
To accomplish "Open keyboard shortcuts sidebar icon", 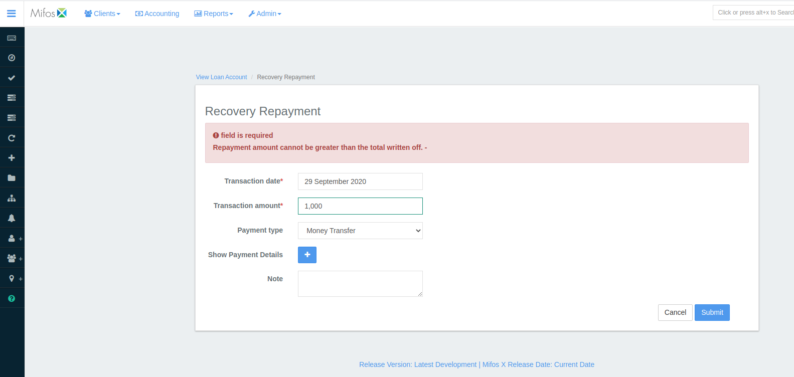I will click(x=12, y=38).
